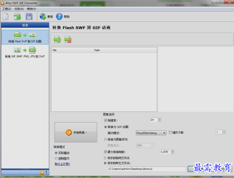The height and width of the screenshot is (178, 234).
Task: Save project using floppy disk icon
Action: point(29,16)
